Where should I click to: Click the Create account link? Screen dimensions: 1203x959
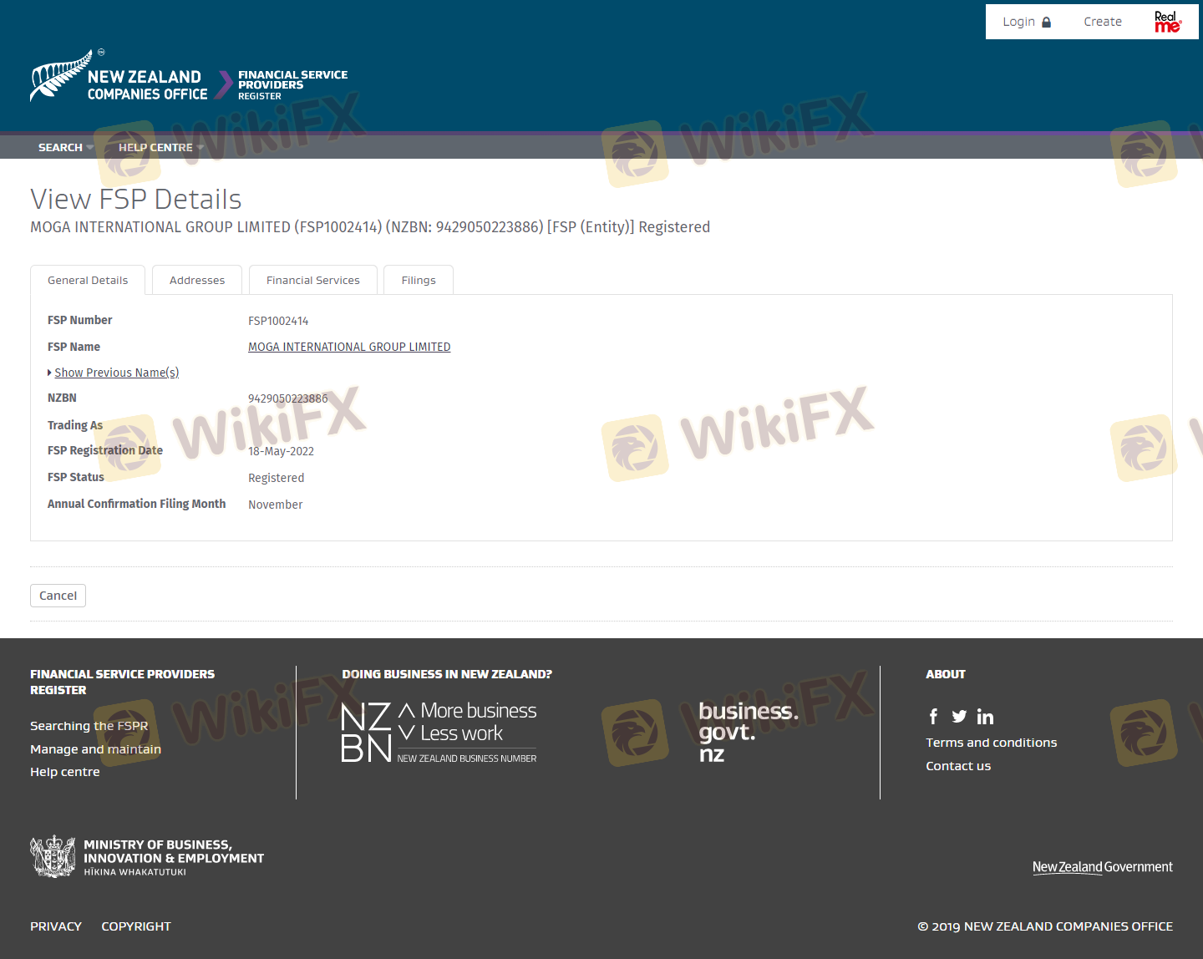pyautogui.click(x=1102, y=22)
